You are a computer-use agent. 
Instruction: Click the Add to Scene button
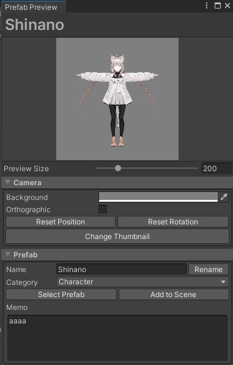tap(174, 295)
